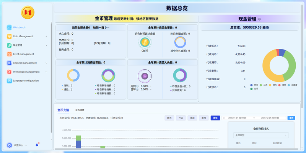
Task: Click the Workbench icon in sidebar
Action: 9,27
